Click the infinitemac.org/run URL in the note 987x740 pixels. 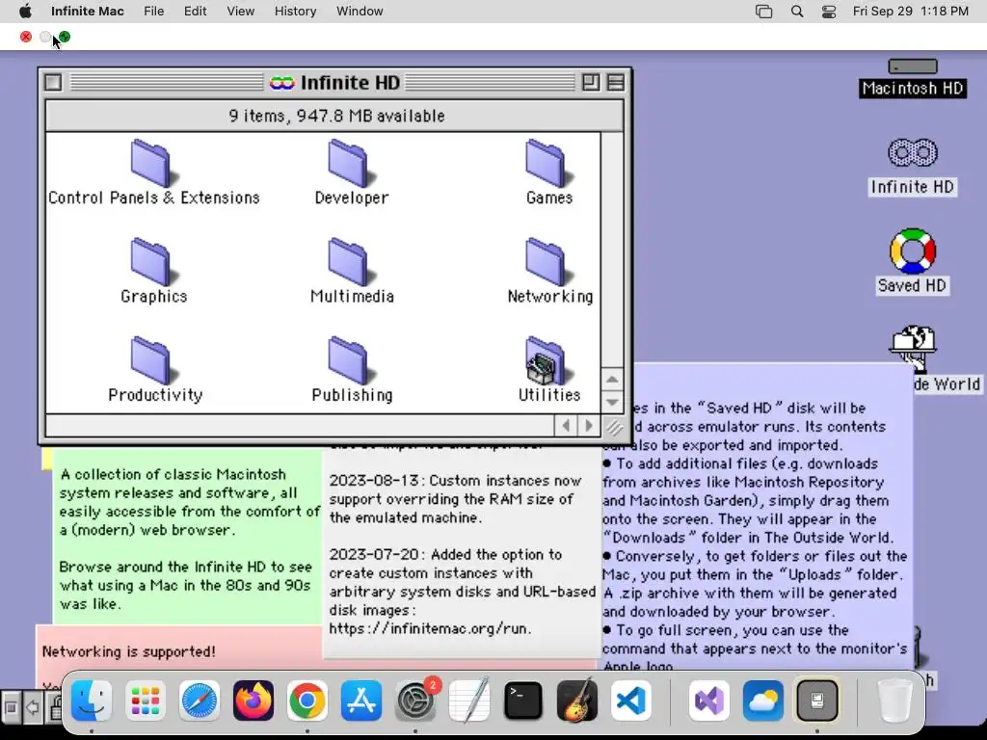tap(430, 628)
